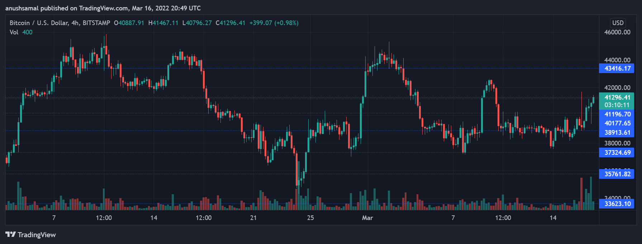Click the 46000.00 price scale value

click(x=617, y=32)
